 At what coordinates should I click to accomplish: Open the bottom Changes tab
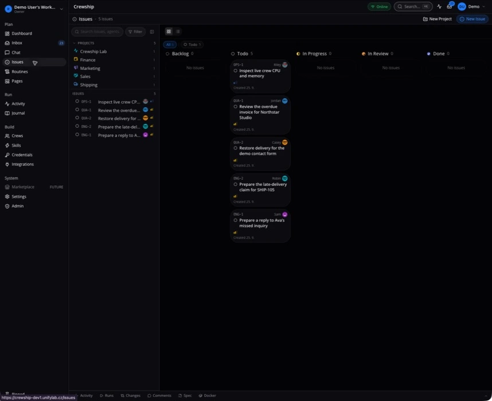click(x=131, y=396)
